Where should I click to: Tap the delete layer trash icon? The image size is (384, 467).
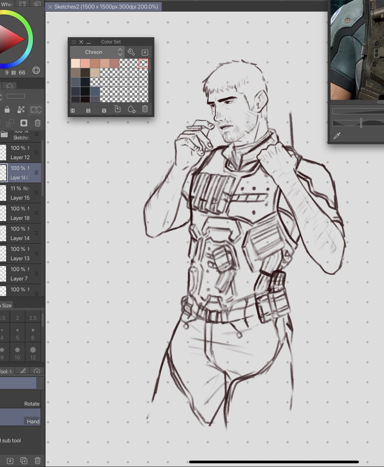tap(37, 123)
